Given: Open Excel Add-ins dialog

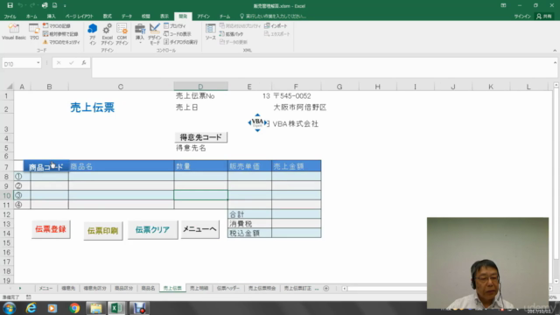Looking at the screenshot, I should (x=107, y=34).
